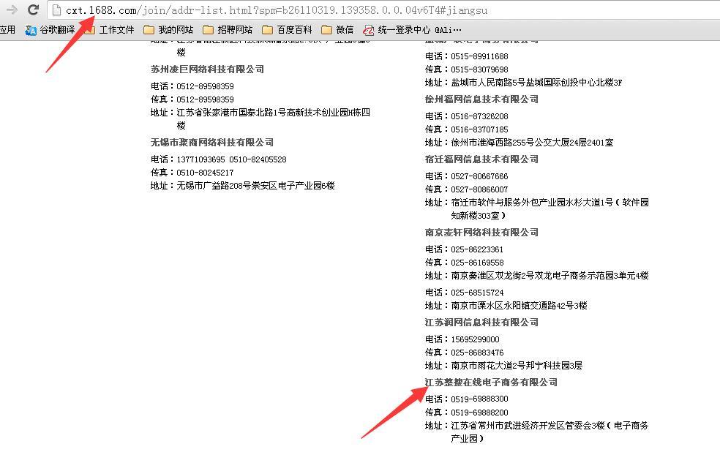
Task: Click the fax number 0519-69888200
Action: tap(479, 413)
